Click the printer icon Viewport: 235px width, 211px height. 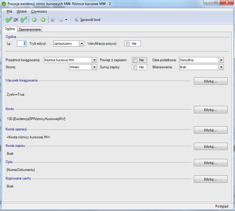(61, 20)
